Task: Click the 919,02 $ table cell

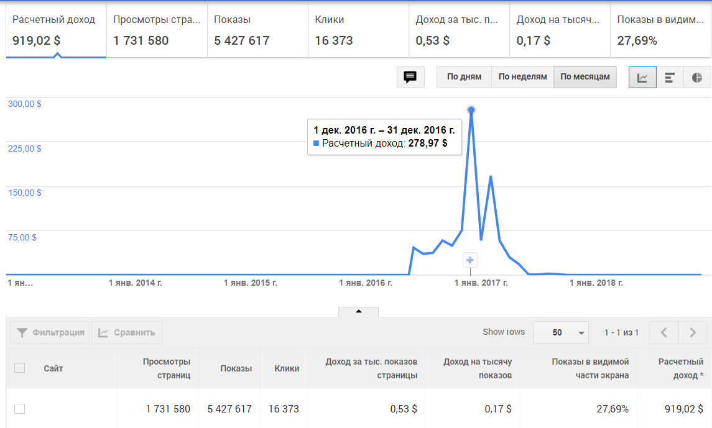Action: click(684, 409)
